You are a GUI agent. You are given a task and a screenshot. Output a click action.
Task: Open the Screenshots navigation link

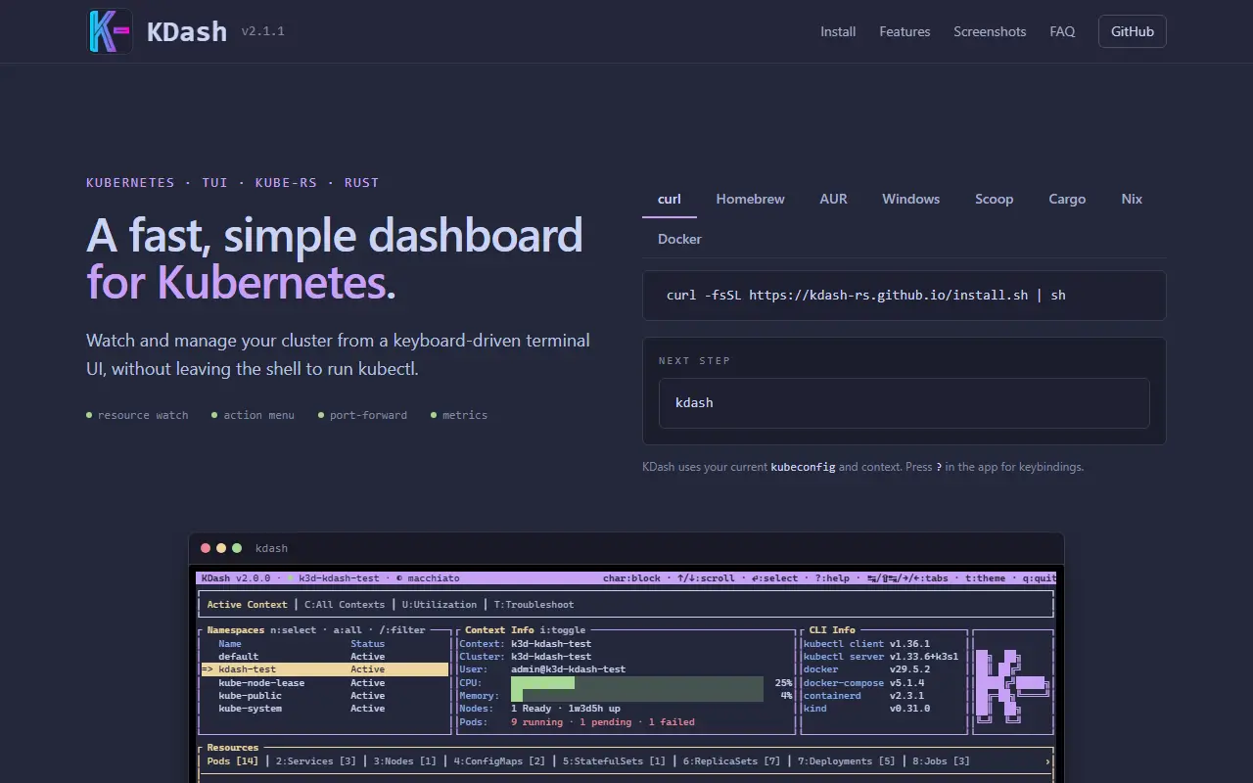pyautogui.click(x=990, y=31)
